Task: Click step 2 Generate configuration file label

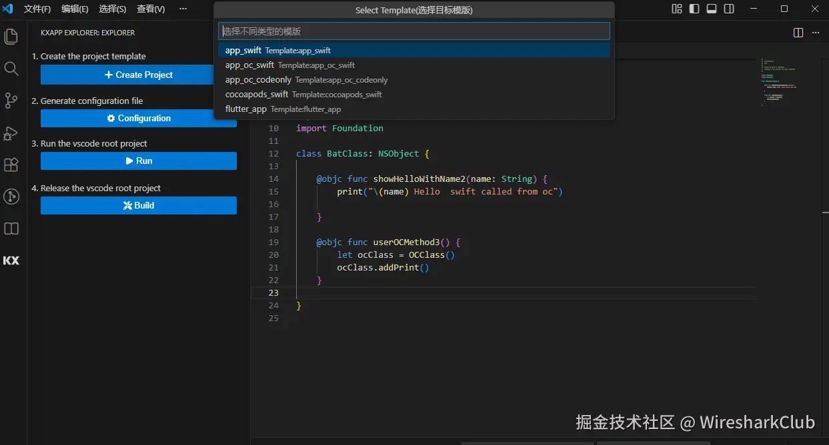Action: [x=87, y=101]
